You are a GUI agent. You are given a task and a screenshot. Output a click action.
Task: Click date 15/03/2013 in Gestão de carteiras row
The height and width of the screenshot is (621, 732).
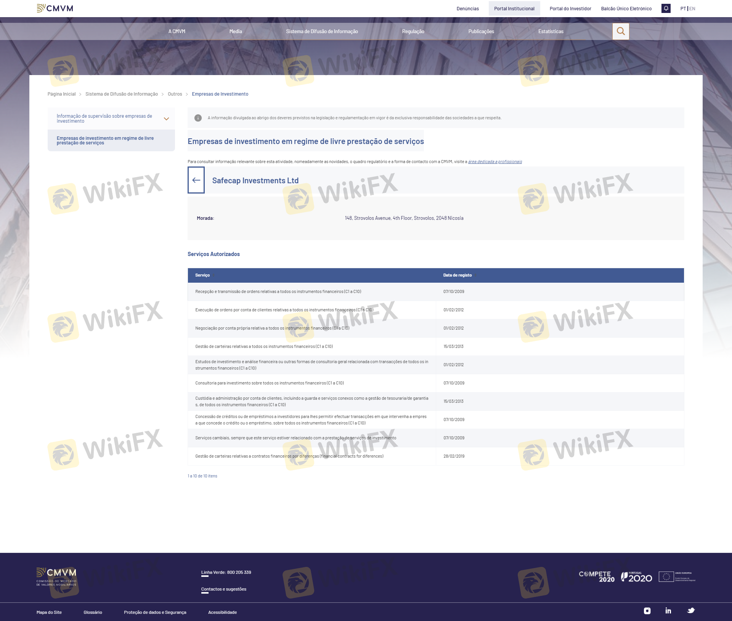[453, 347]
